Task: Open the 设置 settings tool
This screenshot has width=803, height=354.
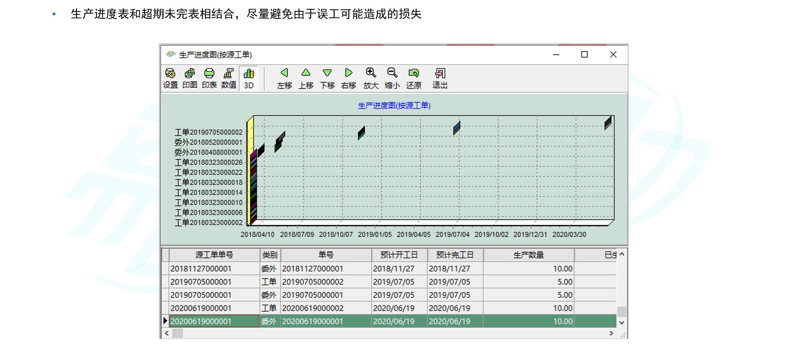Action: pyautogui.click(x=170, y=78)
